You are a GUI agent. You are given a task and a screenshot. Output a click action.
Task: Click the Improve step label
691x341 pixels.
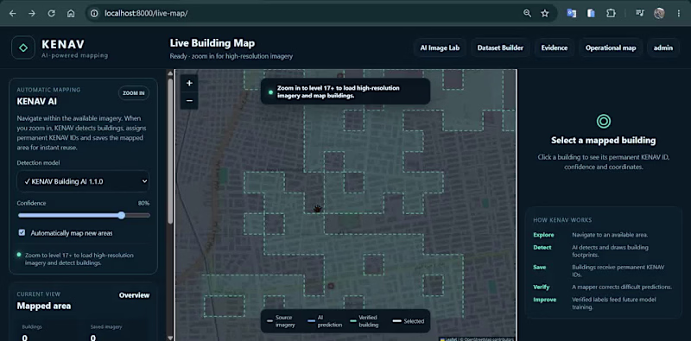[x=545, y=300]
